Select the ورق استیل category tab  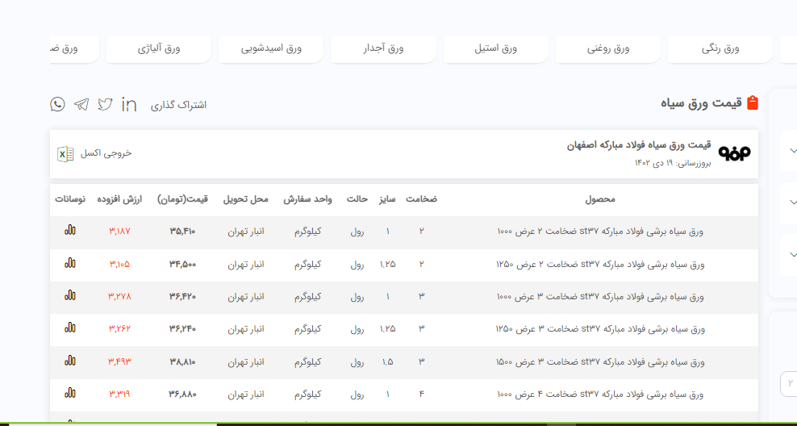pos(495,49)
